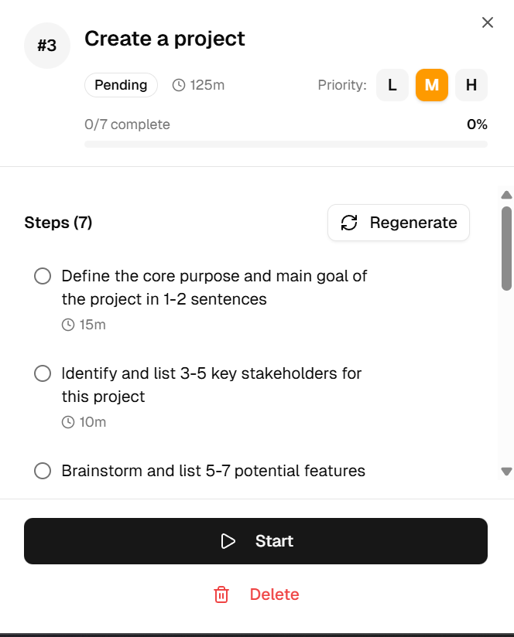514x637 pixels.
Task: Click the clock icon beside 125m estimate
Action: pos(177,85)
